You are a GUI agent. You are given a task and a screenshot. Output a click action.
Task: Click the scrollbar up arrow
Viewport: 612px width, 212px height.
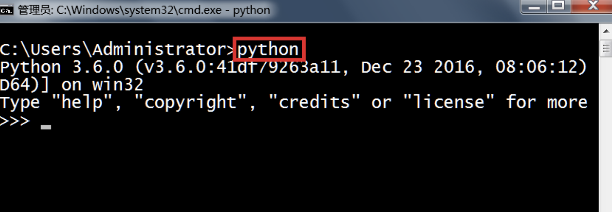click(606, 31)
